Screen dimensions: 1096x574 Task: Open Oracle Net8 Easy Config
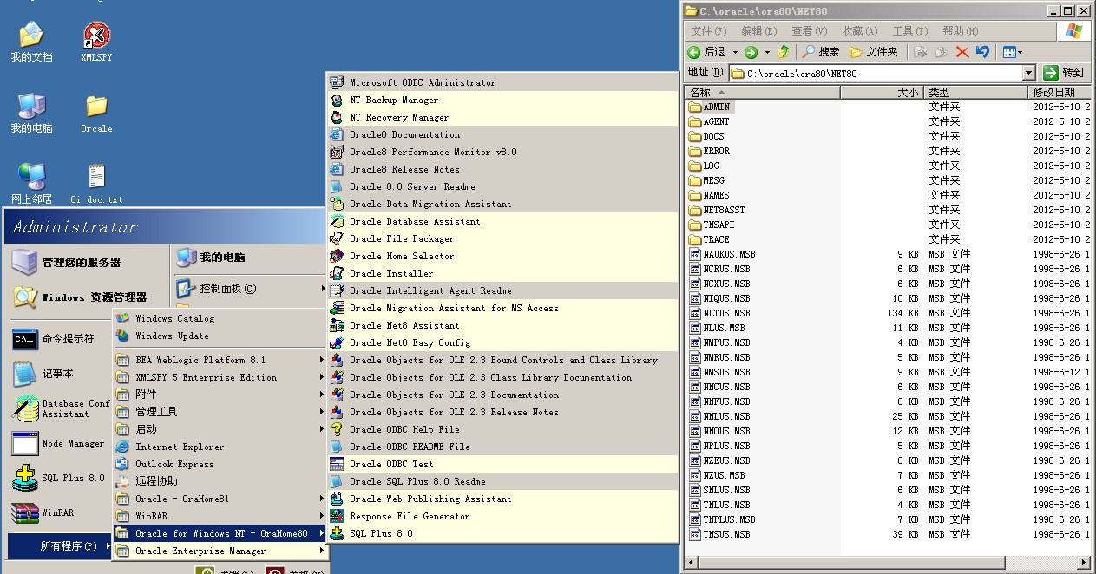point(502,342)
